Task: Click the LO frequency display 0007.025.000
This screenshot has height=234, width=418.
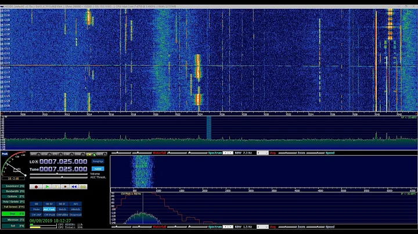Action: [63, 162]
